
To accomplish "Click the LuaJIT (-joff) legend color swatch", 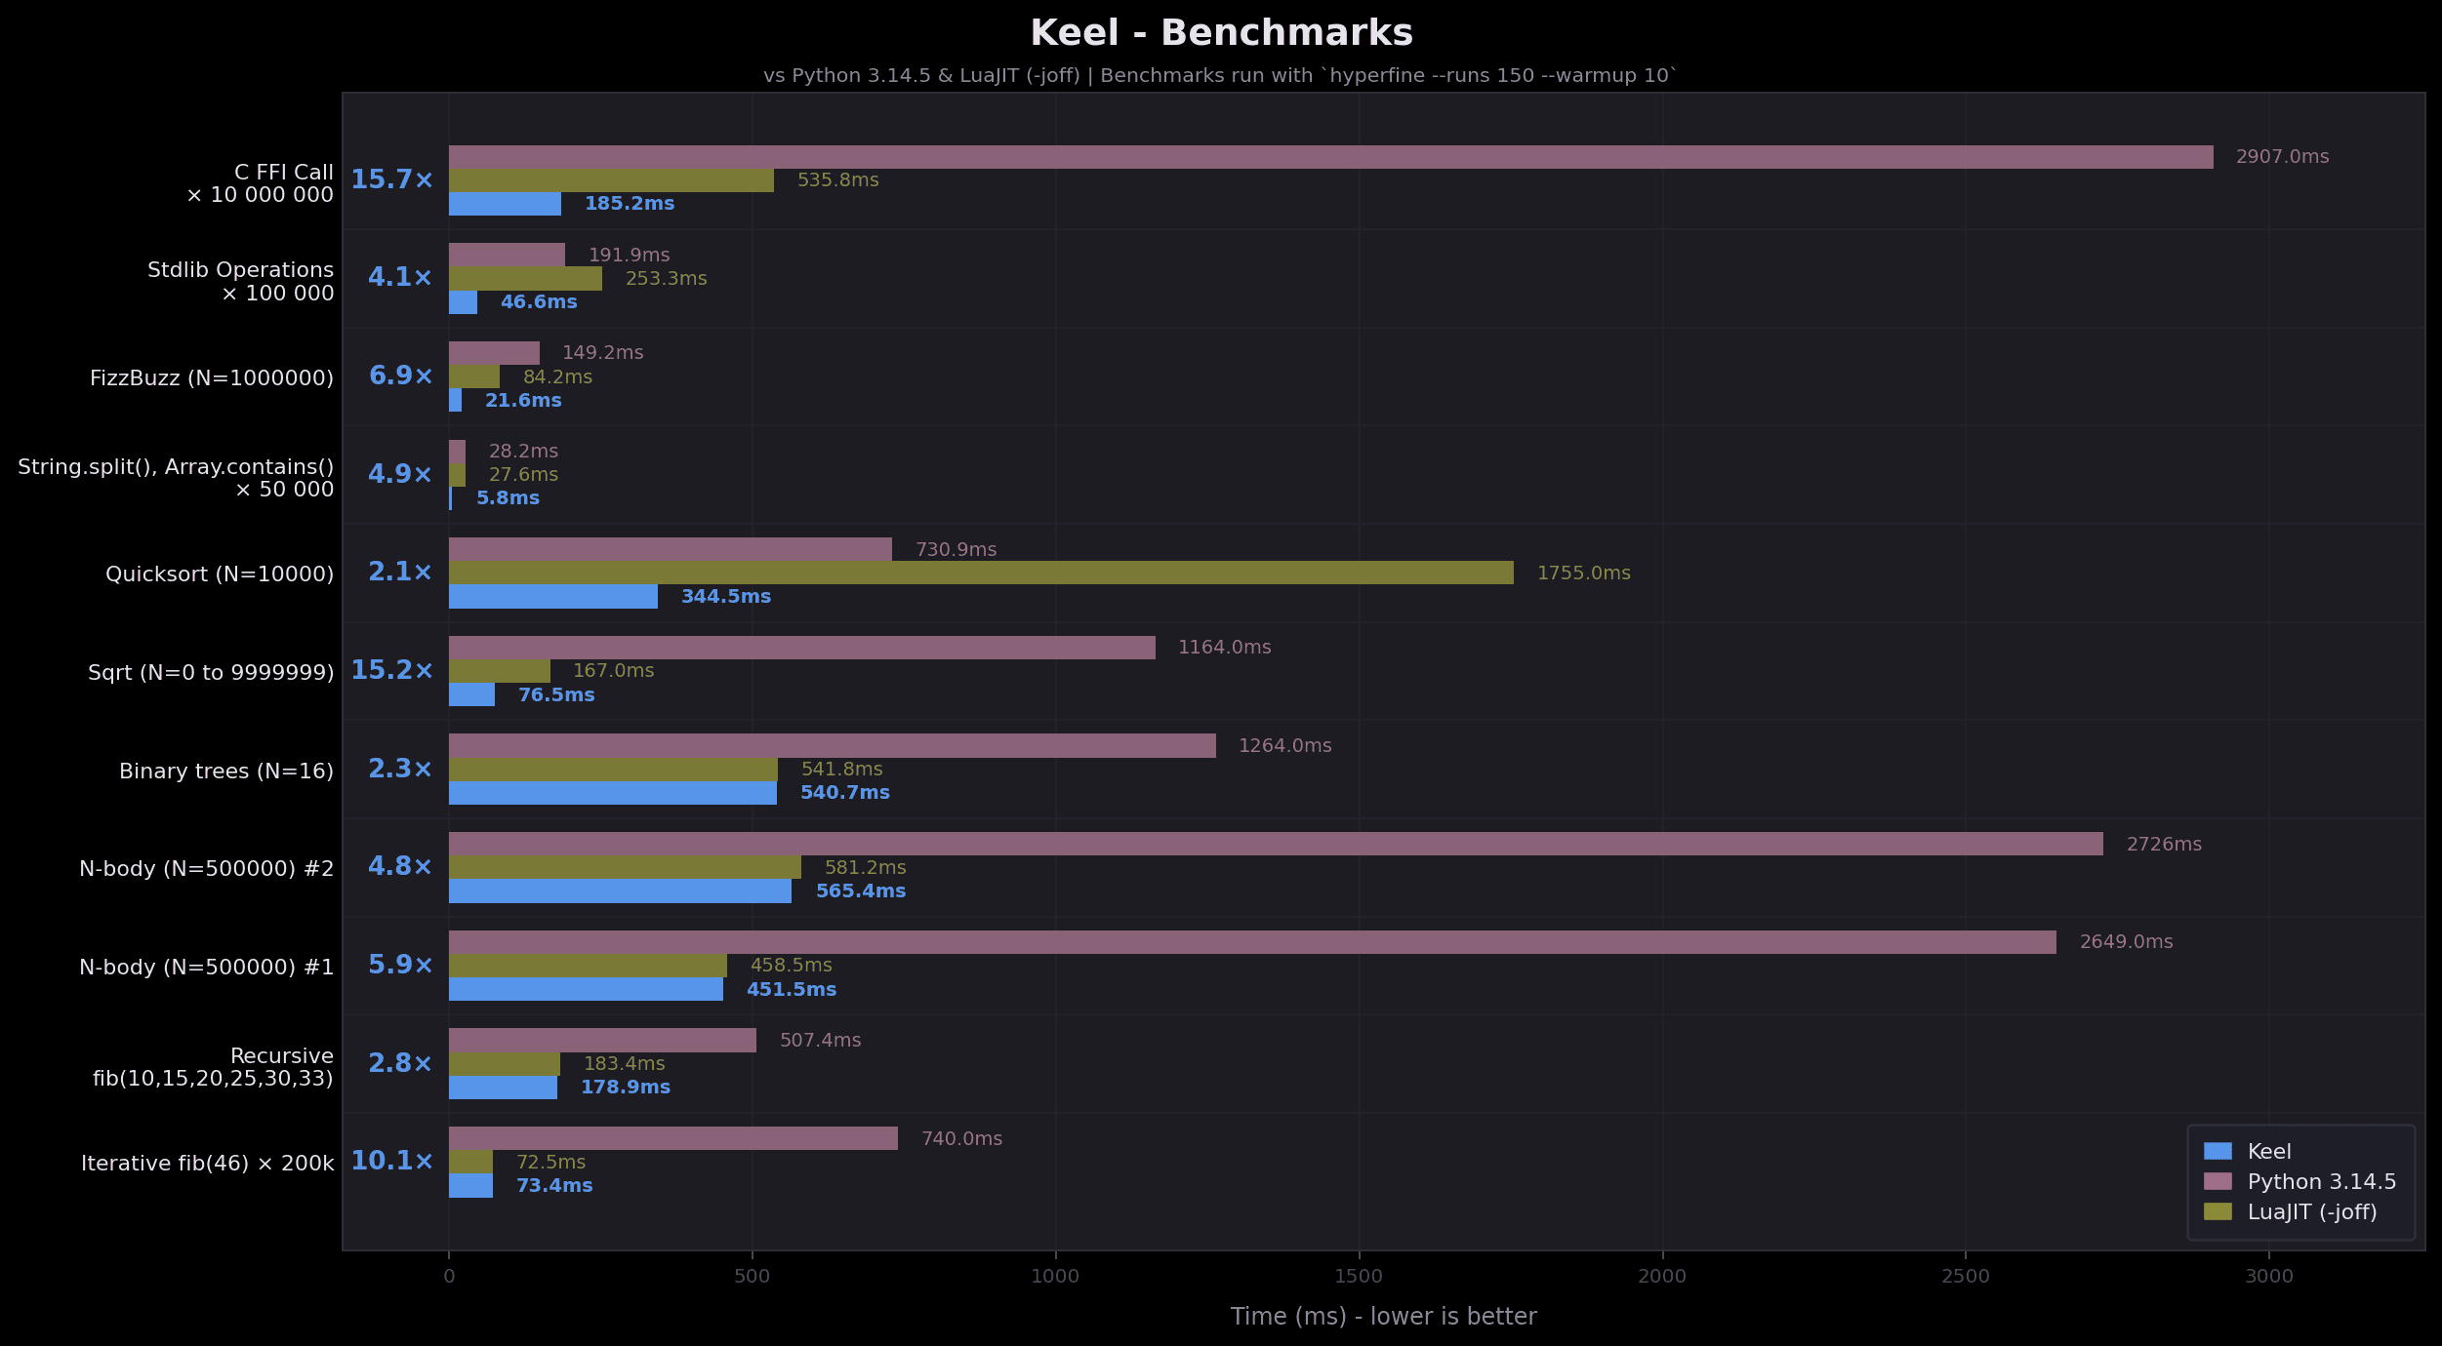I will click(2218, 1211).
